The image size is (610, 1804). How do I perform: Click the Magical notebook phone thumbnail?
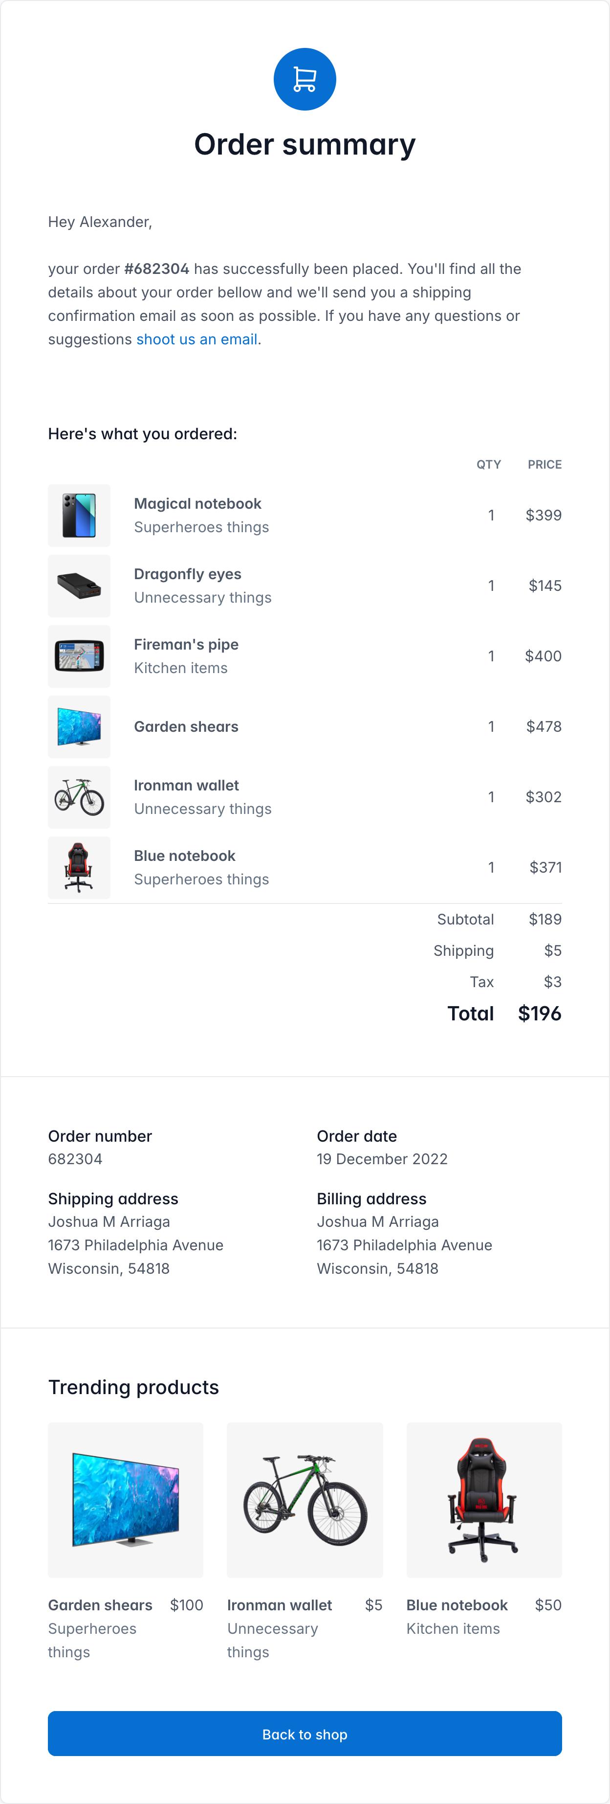tap(79, 516)
